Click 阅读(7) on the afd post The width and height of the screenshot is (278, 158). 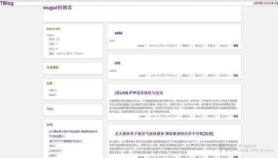tap(186, 75)
